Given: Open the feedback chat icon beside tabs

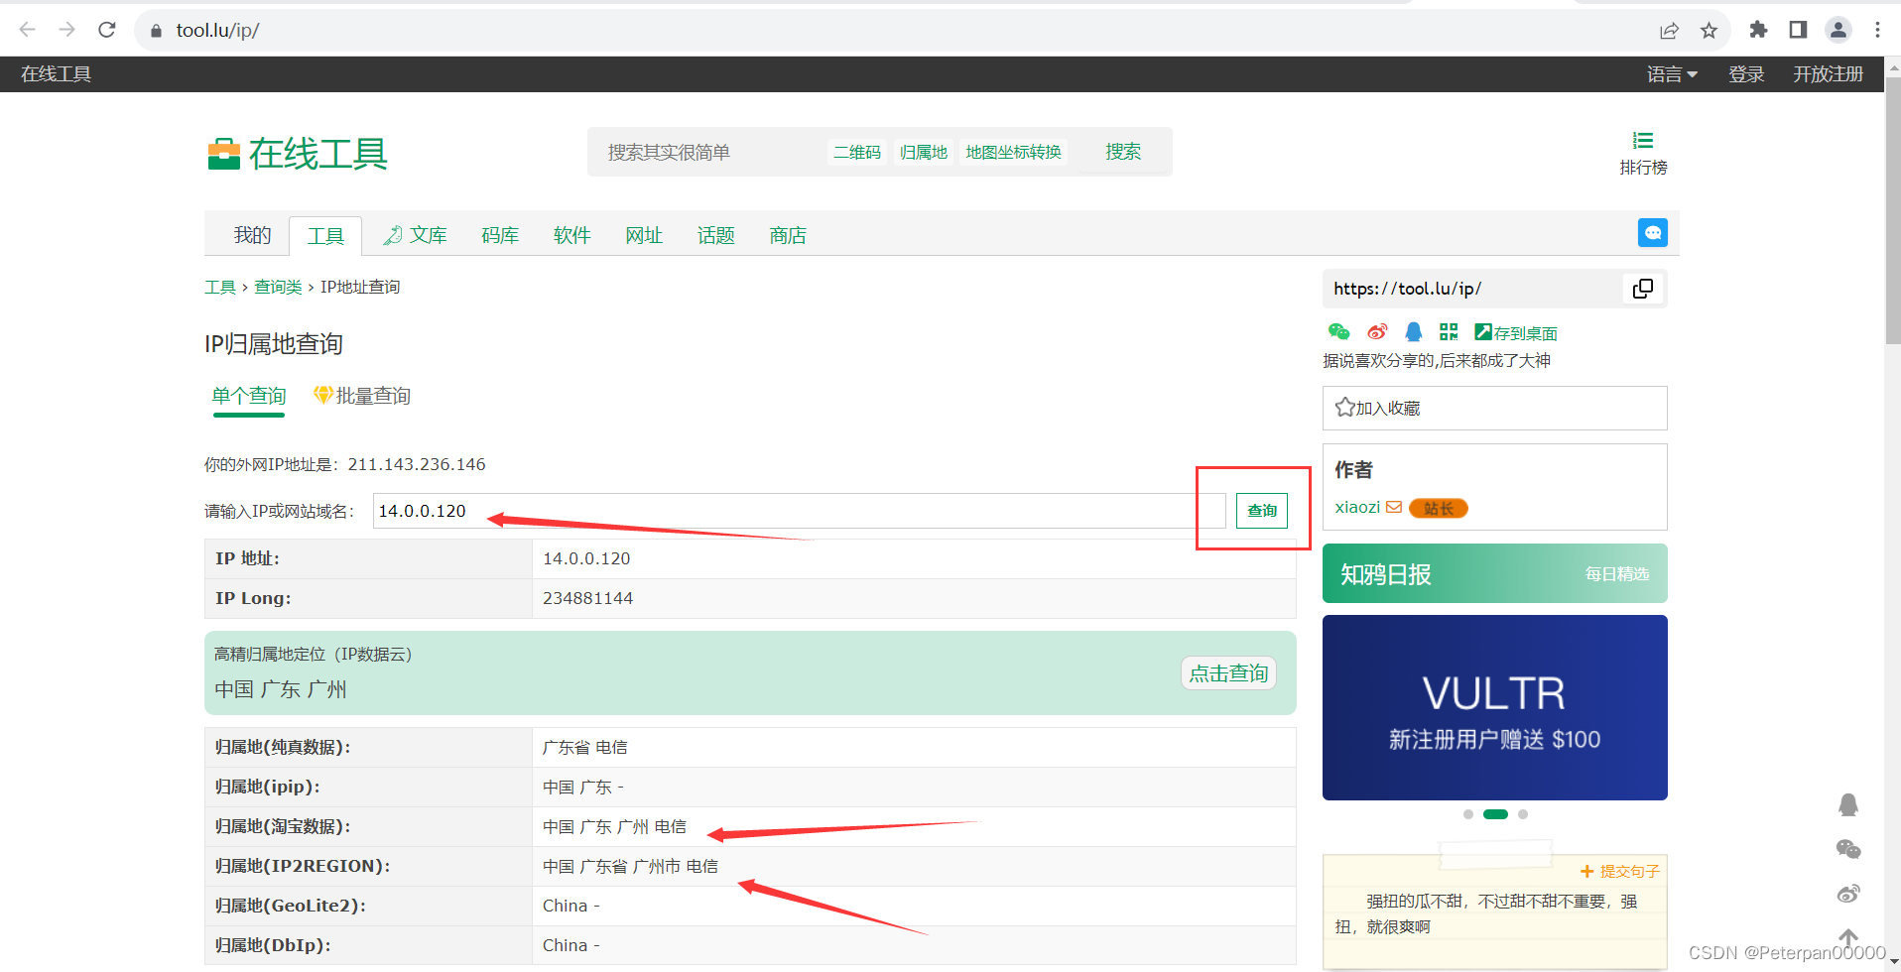Looking at the screenshot, I should tap(1652, 233).
